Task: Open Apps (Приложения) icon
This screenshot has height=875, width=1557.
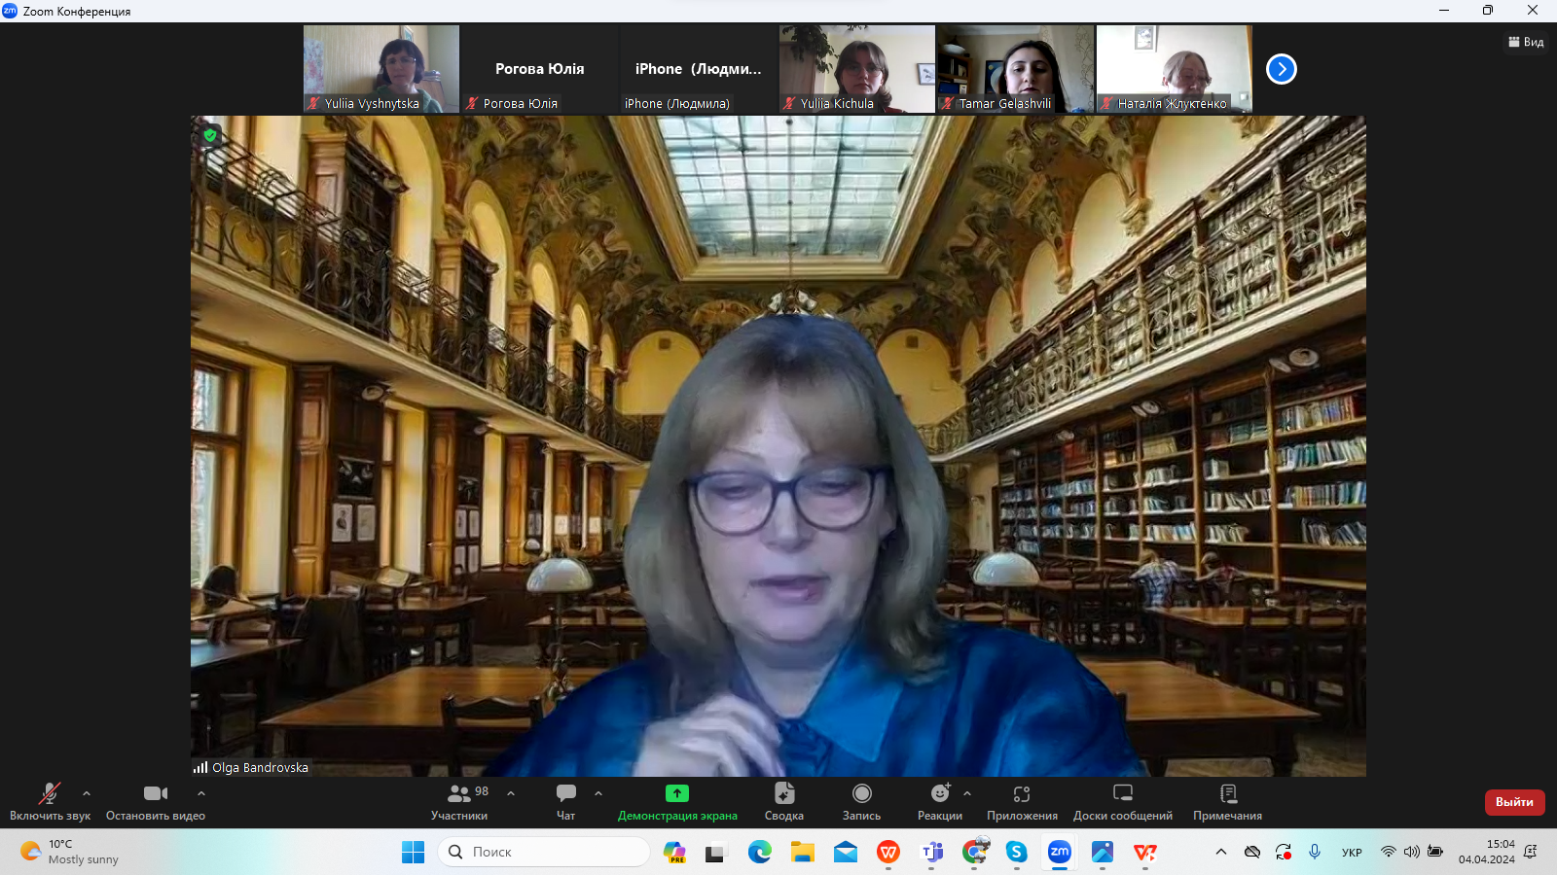Action: pos(1022,794)
